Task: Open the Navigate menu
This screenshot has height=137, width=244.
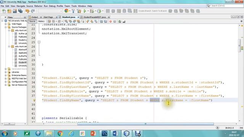Action: point(21,6)
